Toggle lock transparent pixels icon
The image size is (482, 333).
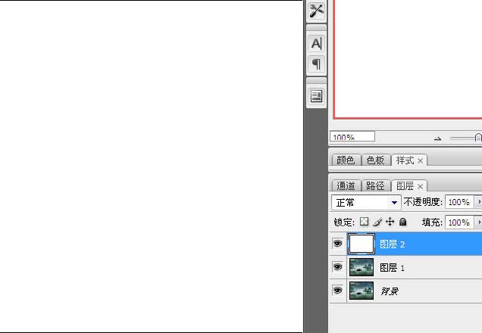[x=364, y=222]
